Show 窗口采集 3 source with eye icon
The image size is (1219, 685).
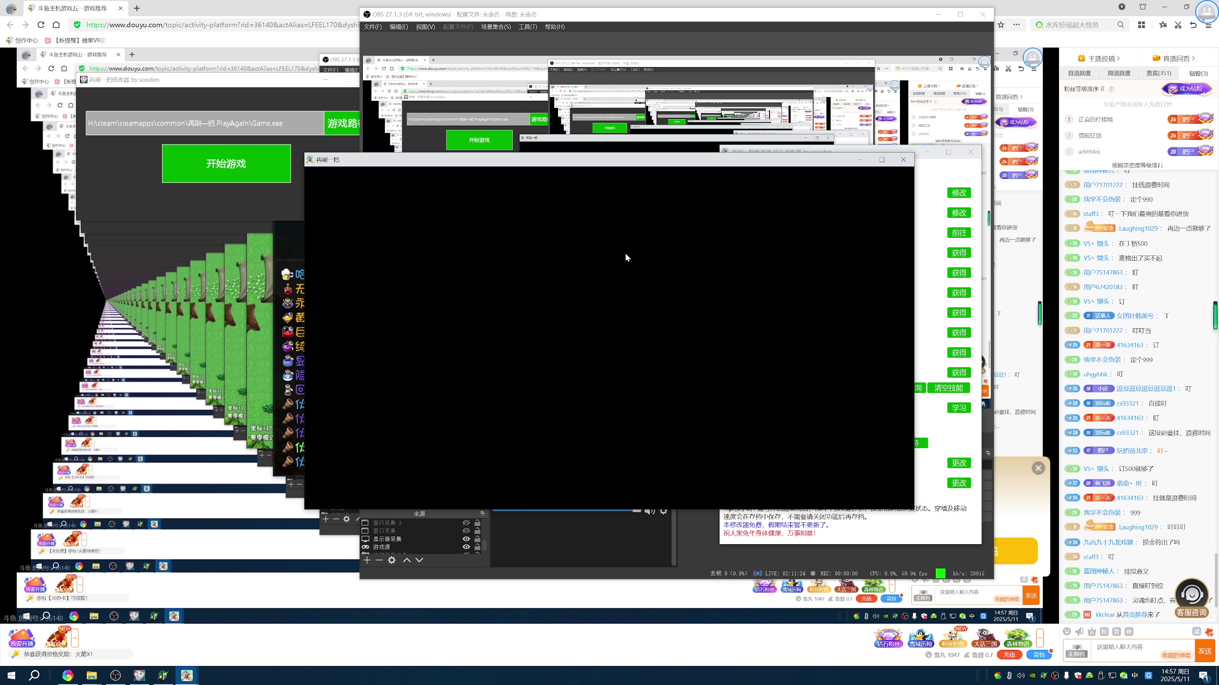click(x=466, y=523)
